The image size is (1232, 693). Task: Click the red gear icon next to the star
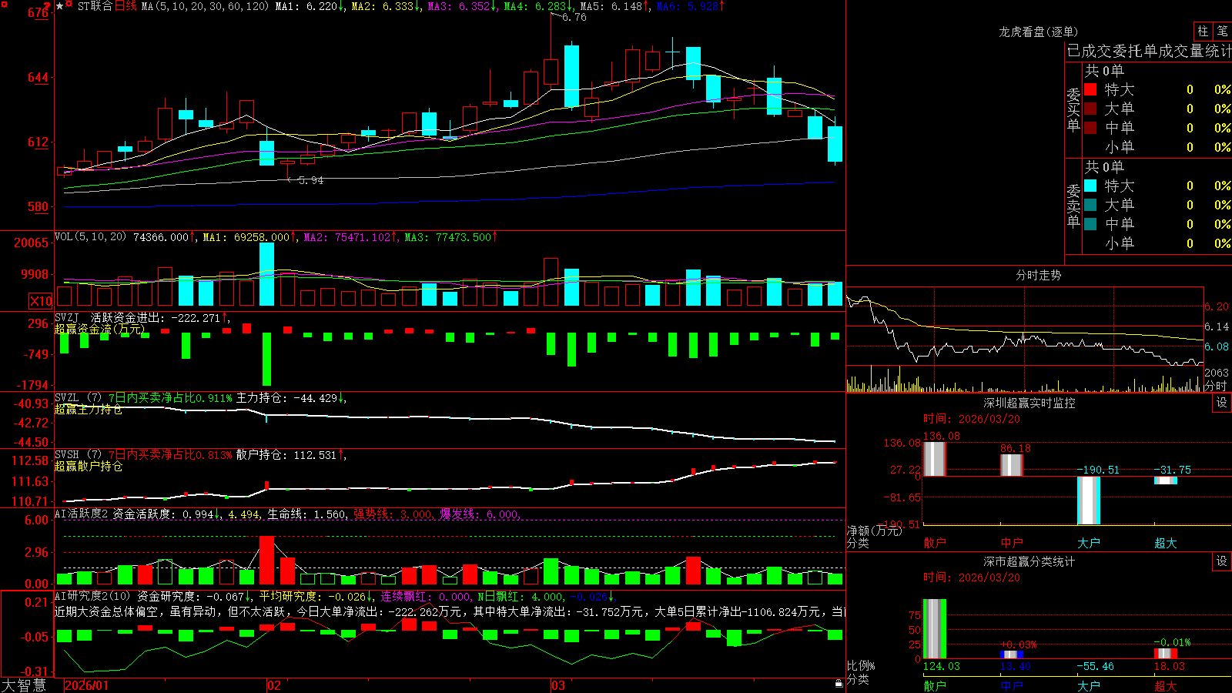(70, 5)
